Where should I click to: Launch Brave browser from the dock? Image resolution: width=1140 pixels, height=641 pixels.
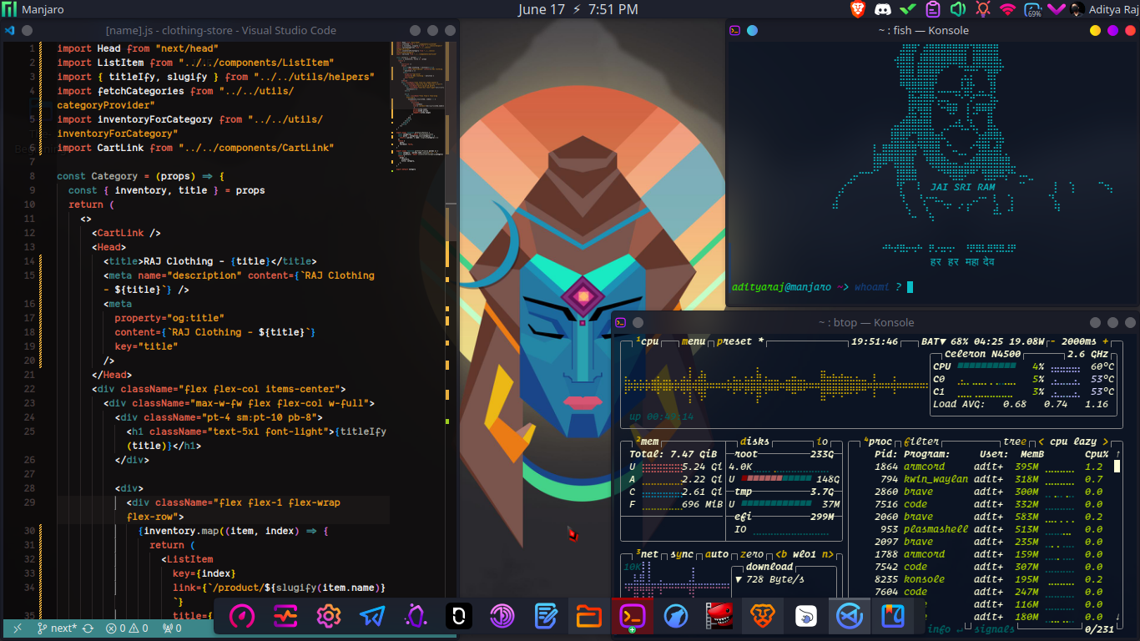[x=762, y=617]
